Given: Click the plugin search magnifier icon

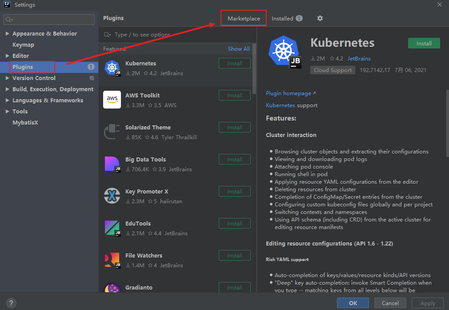Looking at the screenshot, I should [107, 35].
